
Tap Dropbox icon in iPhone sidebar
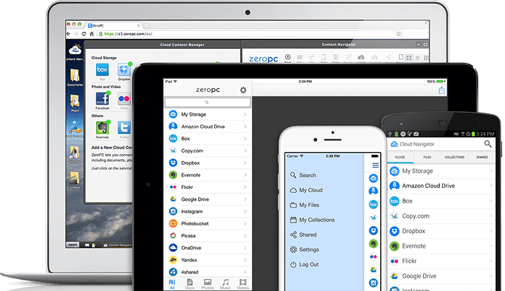[373, 231]
